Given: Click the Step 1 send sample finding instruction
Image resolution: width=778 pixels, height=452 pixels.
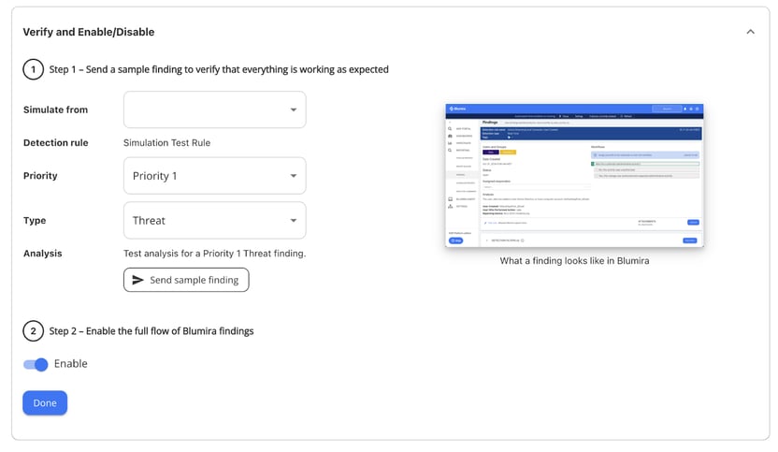Looking at the screenshot, I should point(219,69).
